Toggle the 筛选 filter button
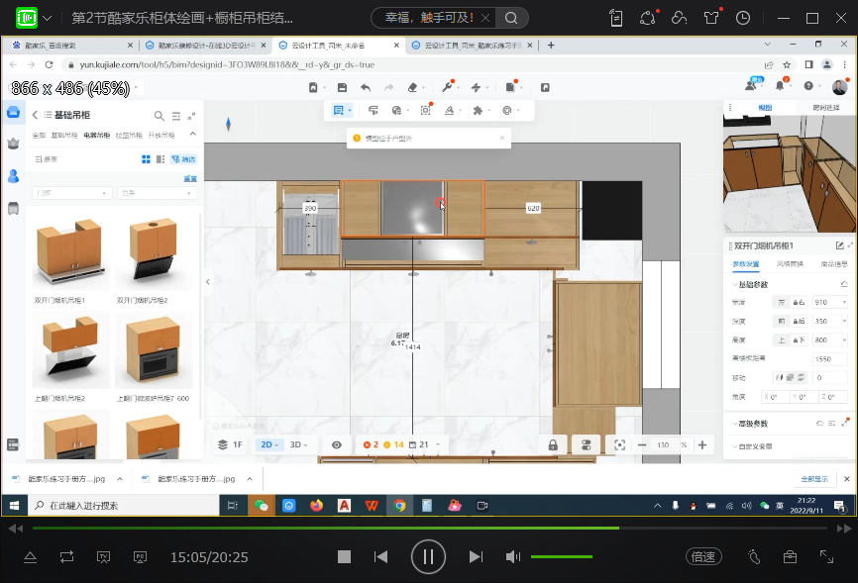 click(x=183, y=159)
